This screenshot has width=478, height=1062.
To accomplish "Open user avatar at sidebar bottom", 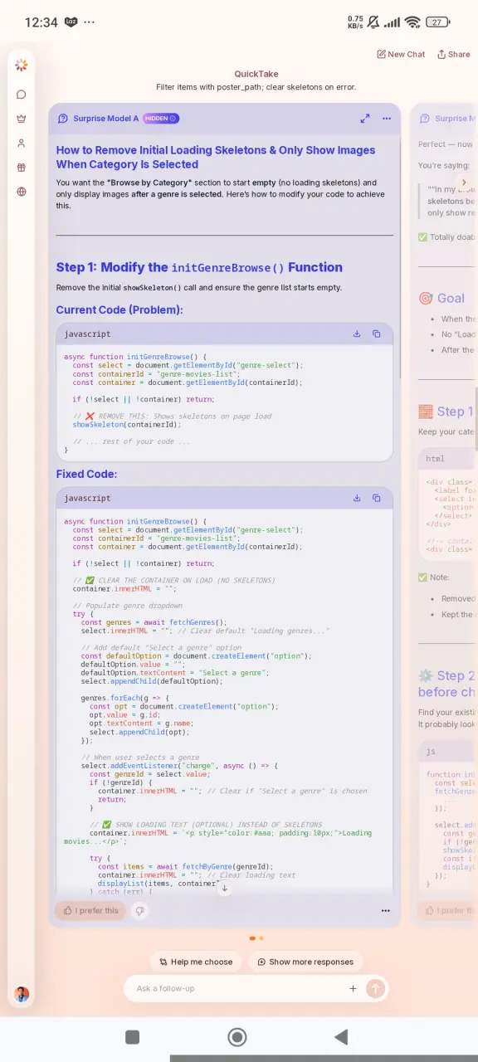I will pos(22,994).
